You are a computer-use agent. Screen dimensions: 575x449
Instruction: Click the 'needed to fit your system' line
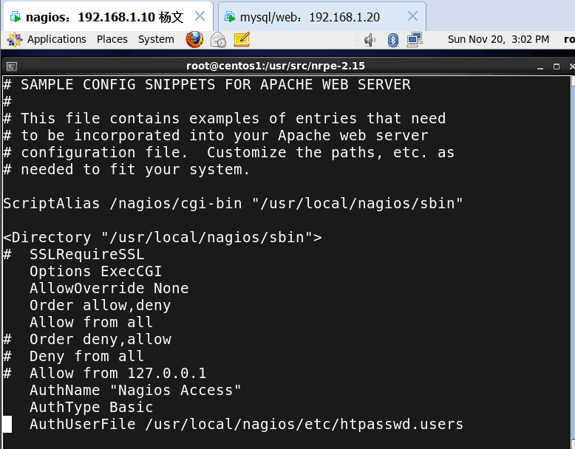click(126, 170)
